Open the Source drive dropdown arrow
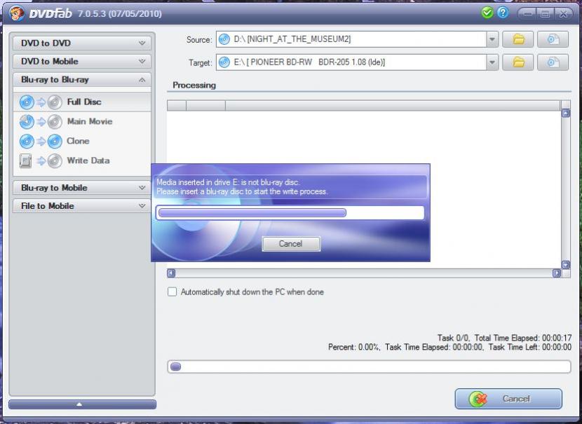This screenshot has height=424, width=582. point(492,39)
